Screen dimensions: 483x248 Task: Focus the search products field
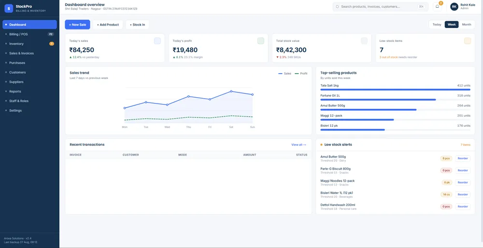[x=381, y=6]
